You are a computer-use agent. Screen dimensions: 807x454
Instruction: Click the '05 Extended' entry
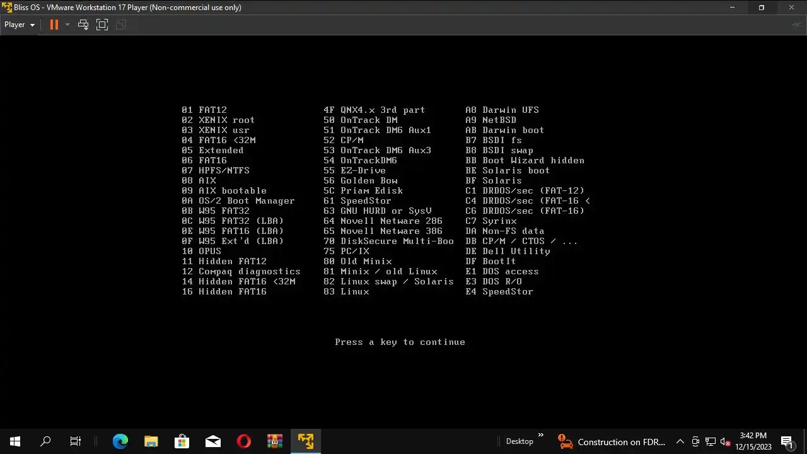[212, 150]
